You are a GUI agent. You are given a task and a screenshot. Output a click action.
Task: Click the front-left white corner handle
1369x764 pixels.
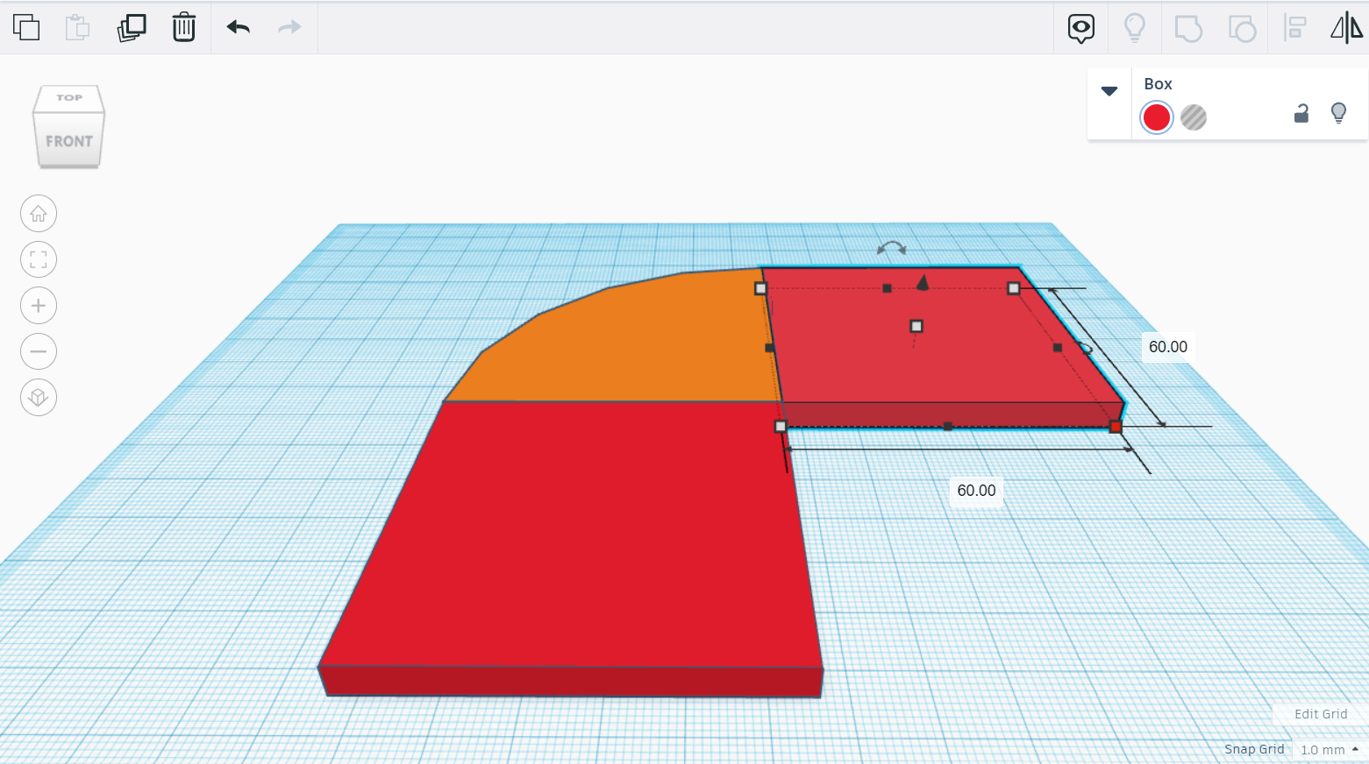(781, 427)
